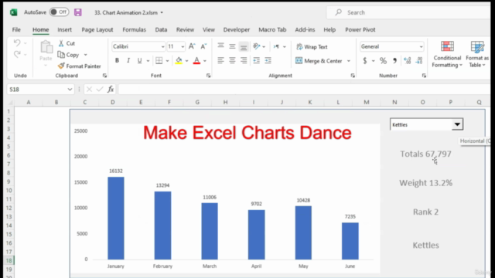Click Increase Decimal icon
Viewport: 495px width, 278px height.
[408, 60]
